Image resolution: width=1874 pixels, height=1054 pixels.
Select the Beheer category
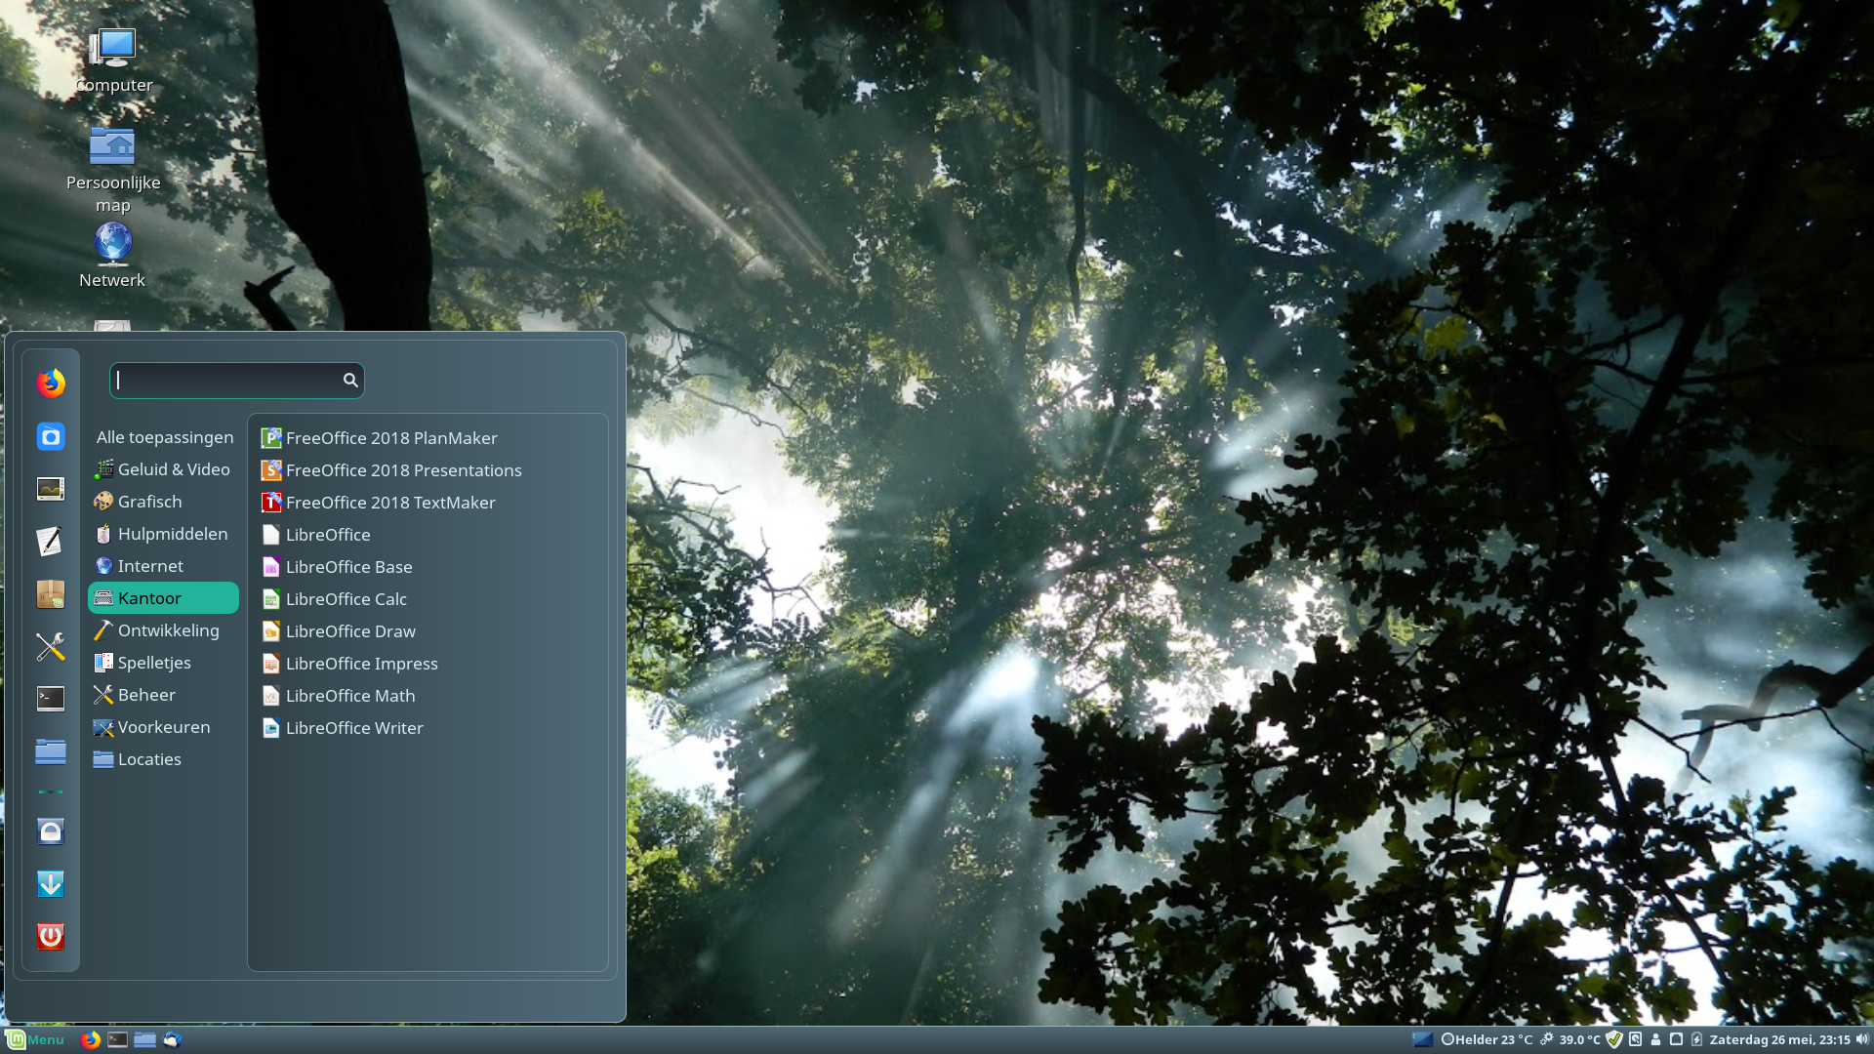point(164,695)
